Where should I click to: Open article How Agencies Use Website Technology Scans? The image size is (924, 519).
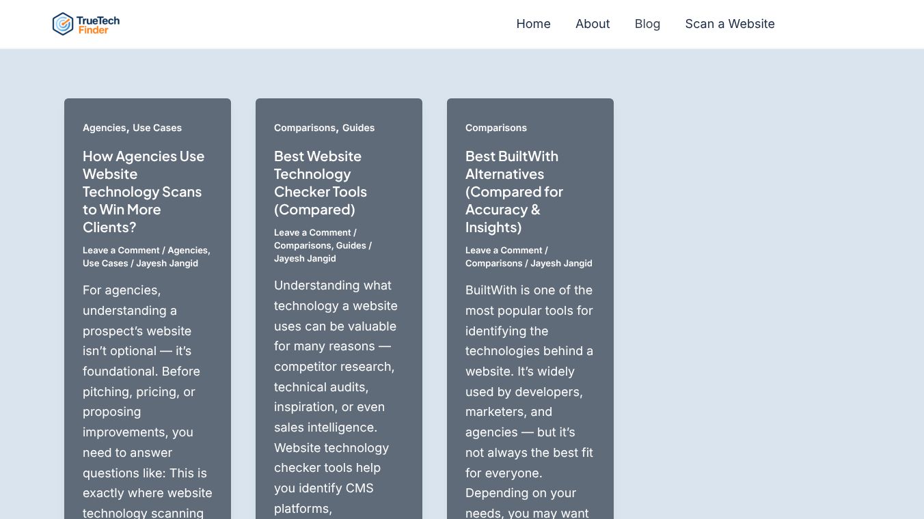click(x=144, y=192)
